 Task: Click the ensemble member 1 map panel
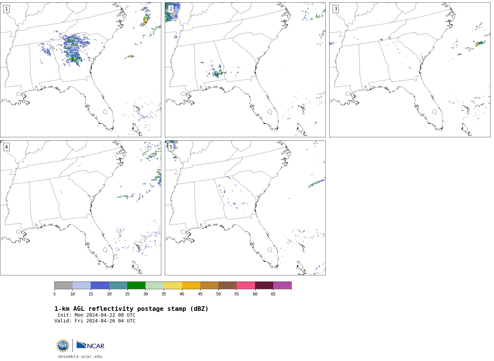tap(80, 70)
